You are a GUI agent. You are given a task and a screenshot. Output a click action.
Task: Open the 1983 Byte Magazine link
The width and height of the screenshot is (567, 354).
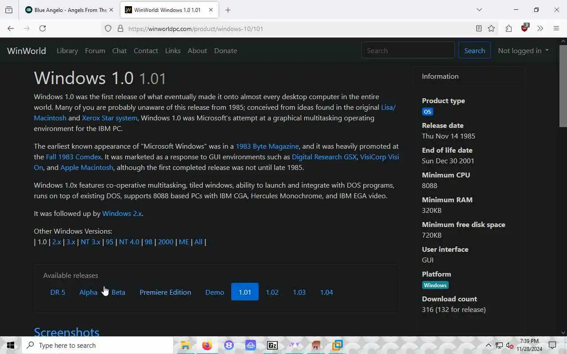click(267, 146)
